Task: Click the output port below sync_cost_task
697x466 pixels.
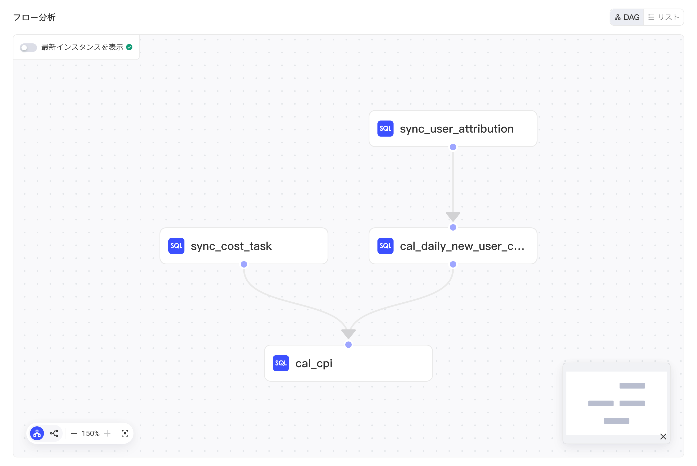Action: point(244,265)
